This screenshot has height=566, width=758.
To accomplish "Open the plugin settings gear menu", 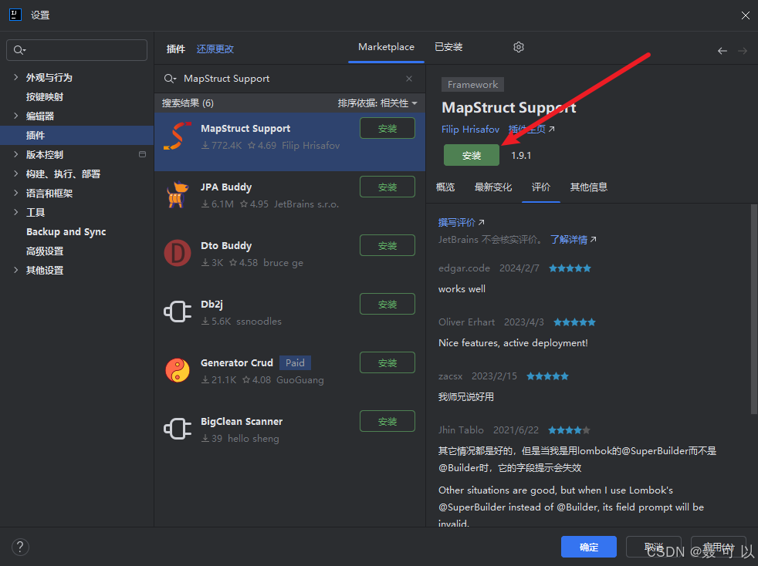I will point(518,47).
